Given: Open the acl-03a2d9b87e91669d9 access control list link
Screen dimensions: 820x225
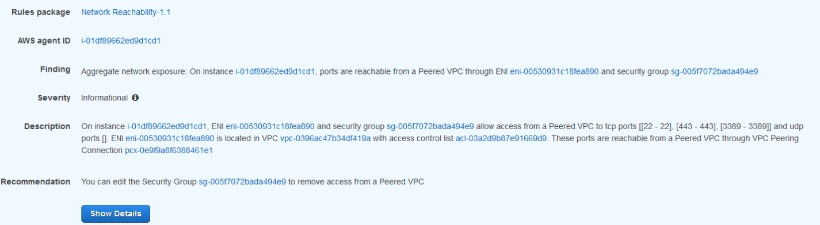Looking at the screenshot, I should pyautogui.click(x=501, y=138).
